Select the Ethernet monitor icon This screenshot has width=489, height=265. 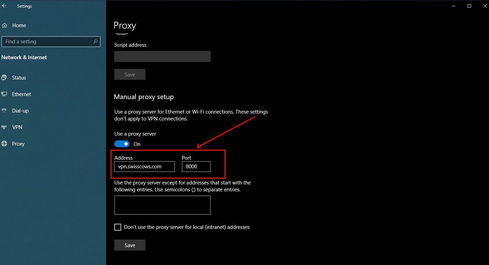4,94
